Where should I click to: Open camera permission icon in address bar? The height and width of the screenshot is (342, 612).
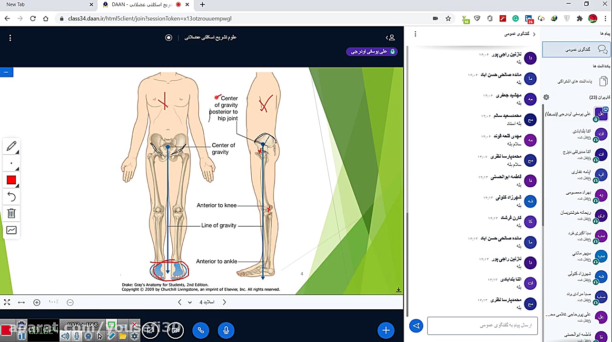pos(435,19)
